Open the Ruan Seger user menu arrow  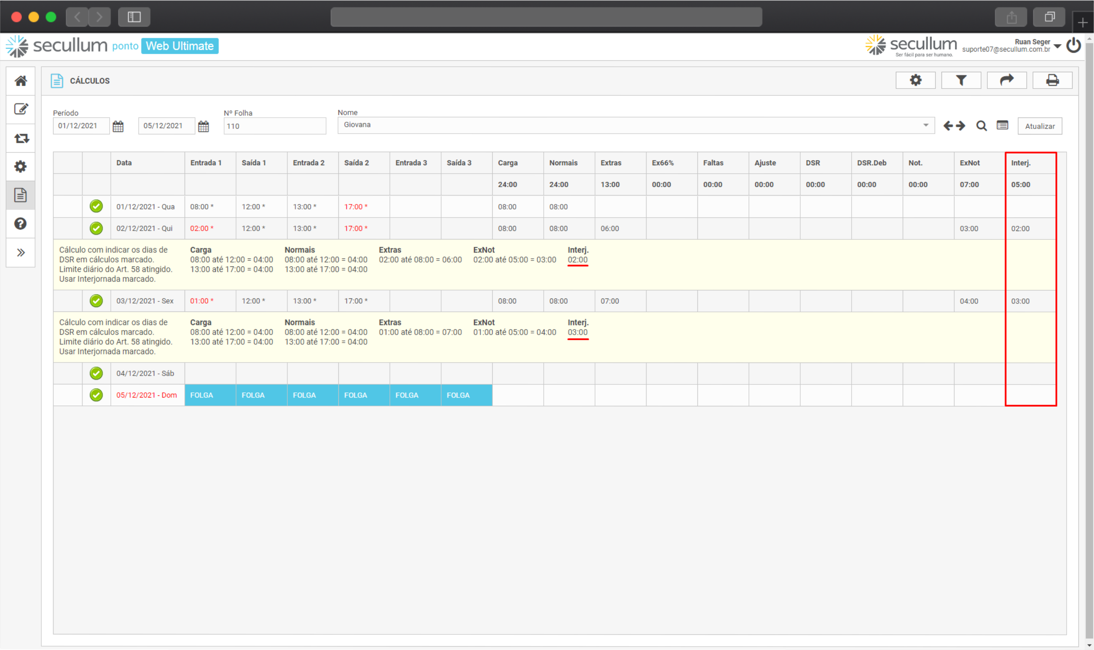coord(1058,46)
